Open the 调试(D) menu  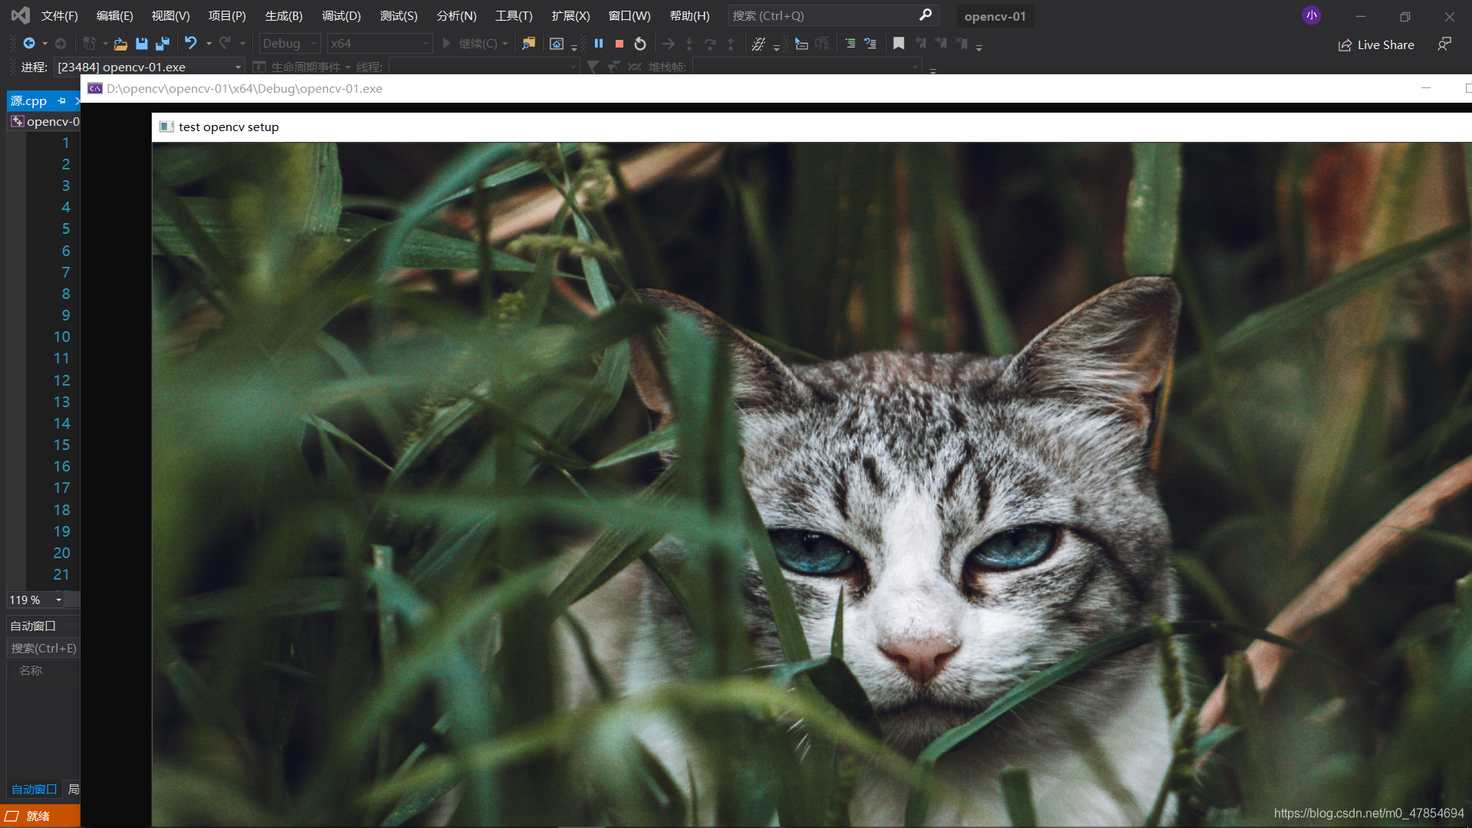[x=341, y=15]
